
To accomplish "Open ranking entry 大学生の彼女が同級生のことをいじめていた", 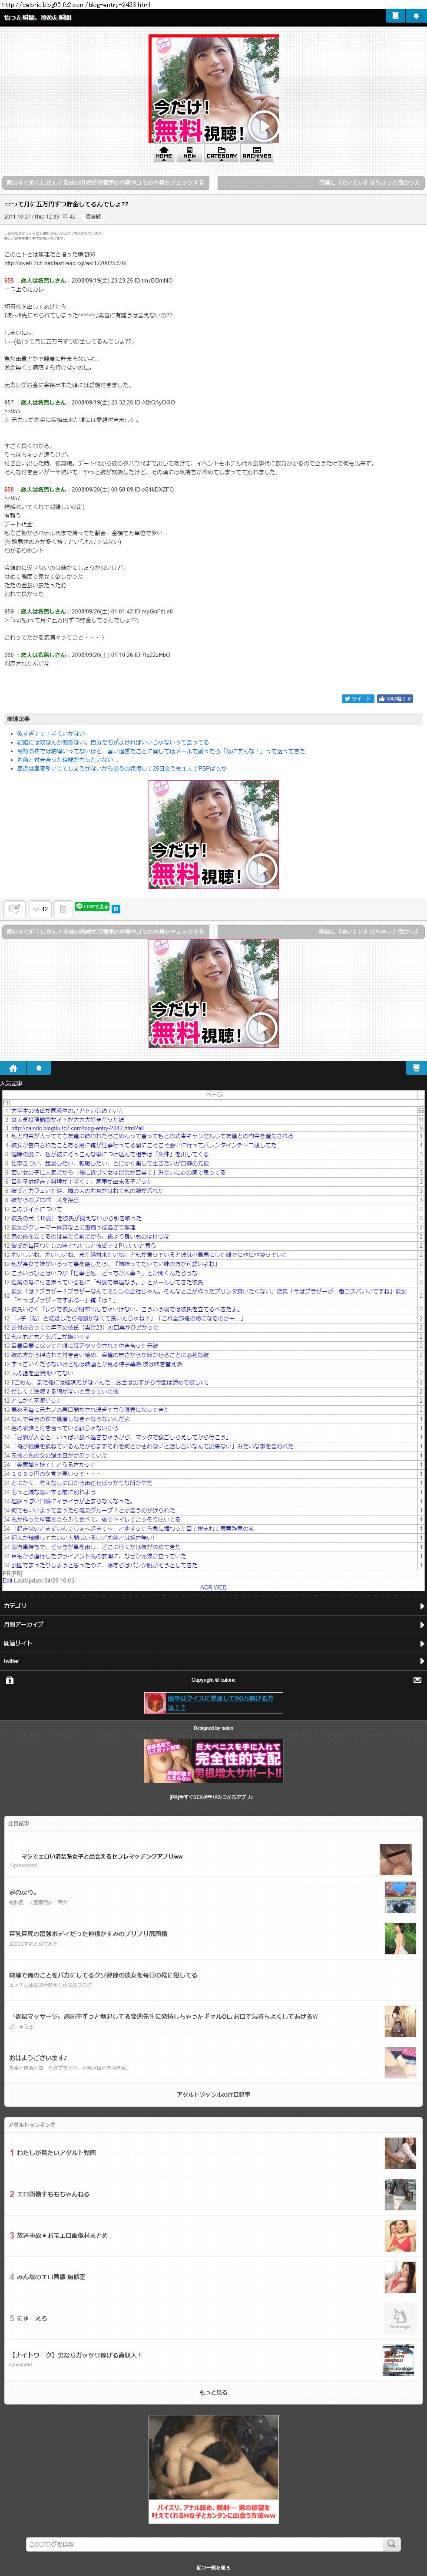I will point(68,1110).
